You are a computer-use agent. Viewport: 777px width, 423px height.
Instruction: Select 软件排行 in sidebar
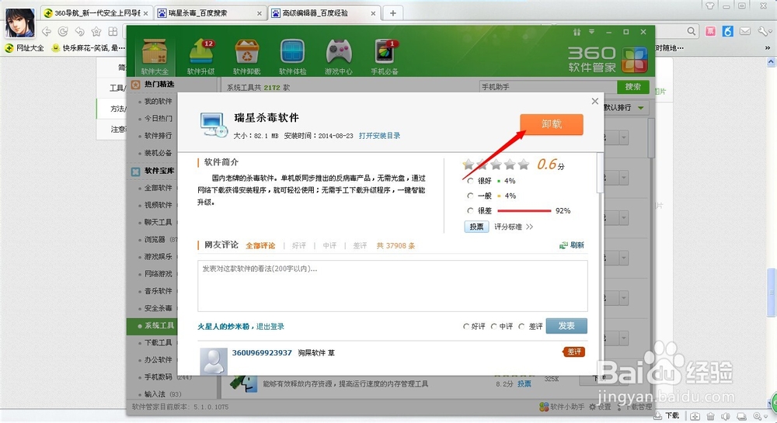point(158,136)
